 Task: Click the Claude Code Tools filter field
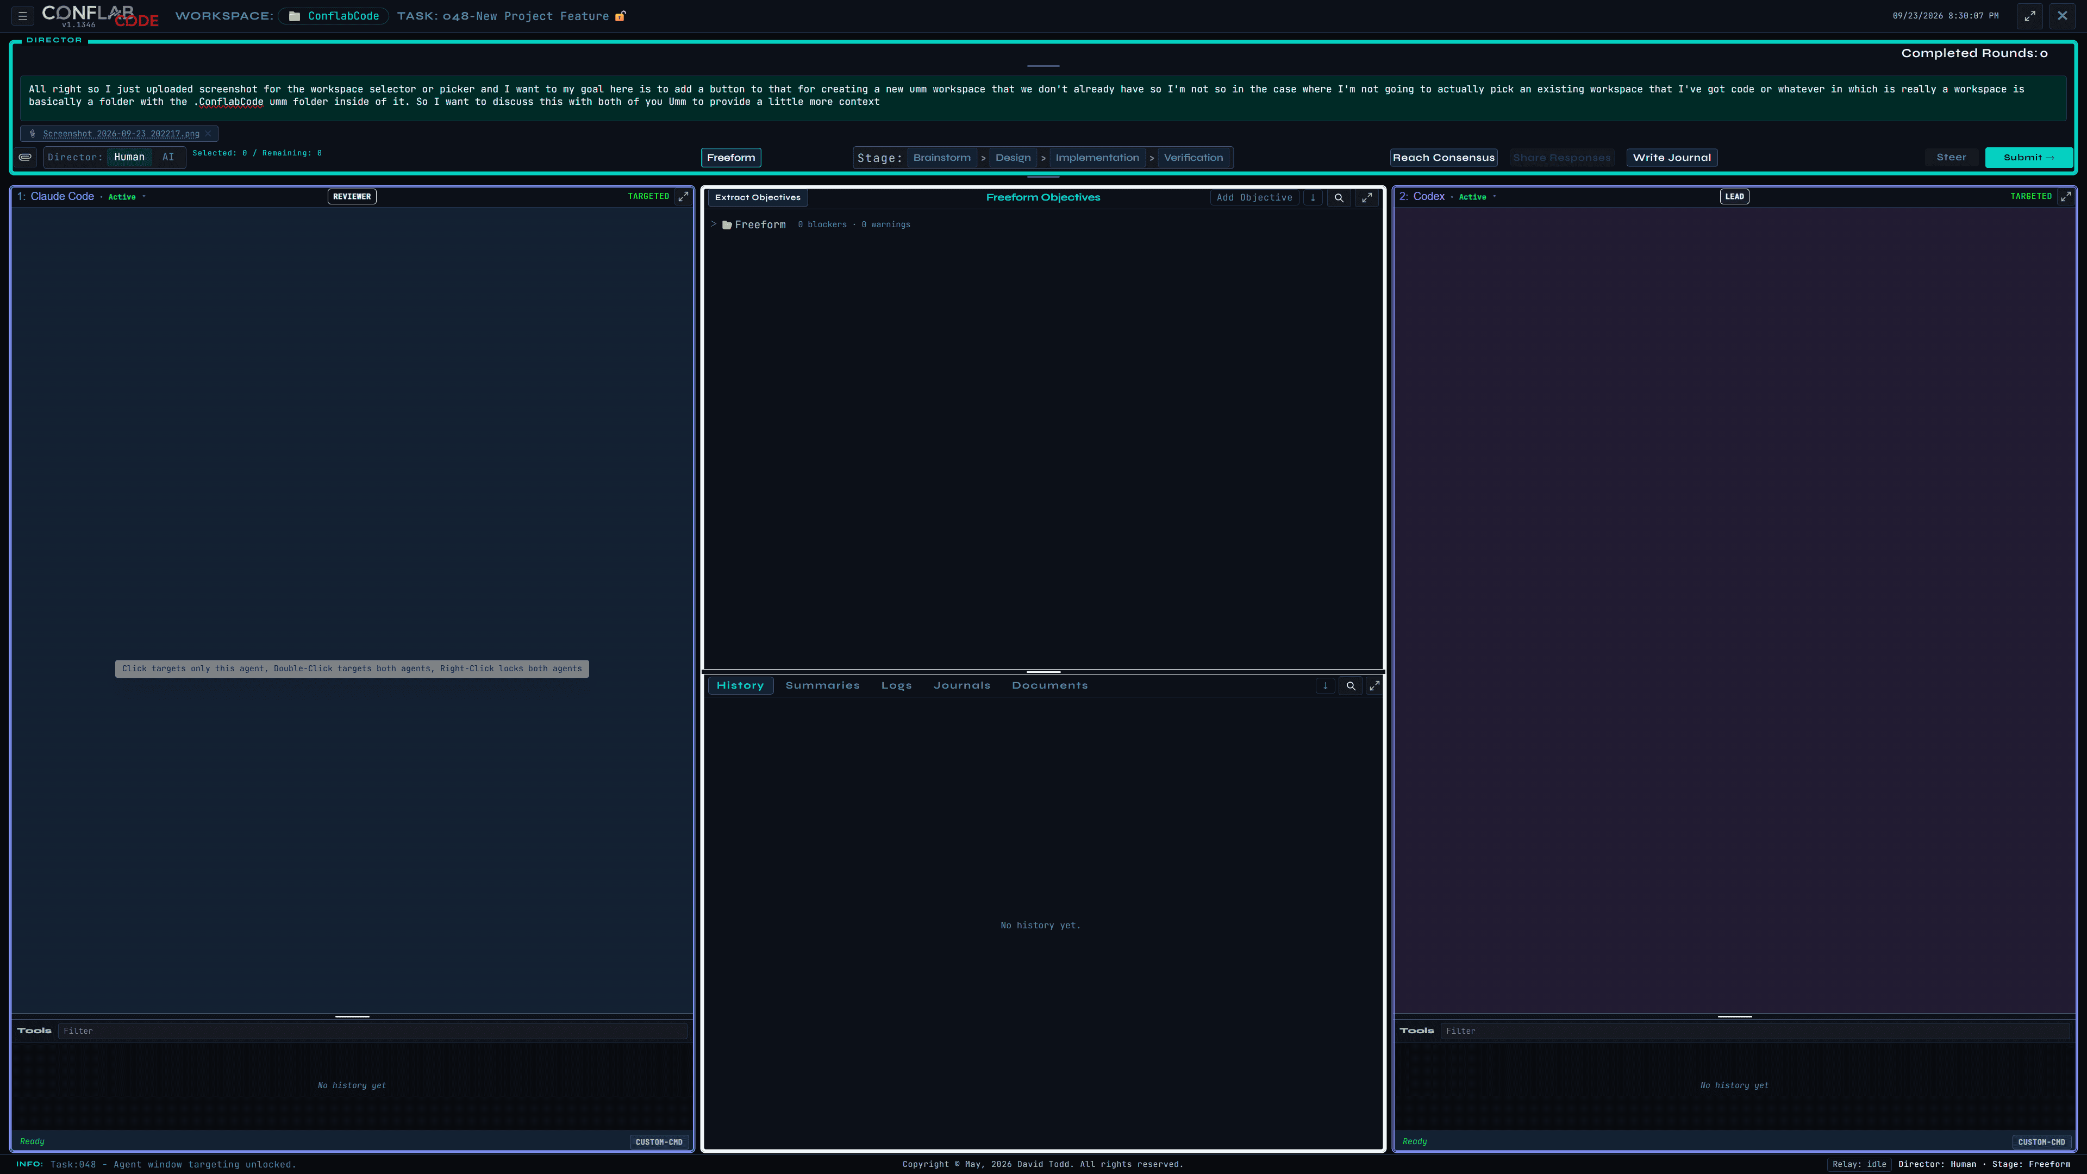click(x=373, y=1032)
